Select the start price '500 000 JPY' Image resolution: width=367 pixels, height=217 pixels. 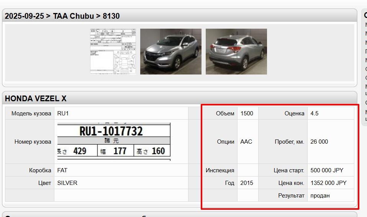coord(327,170)
